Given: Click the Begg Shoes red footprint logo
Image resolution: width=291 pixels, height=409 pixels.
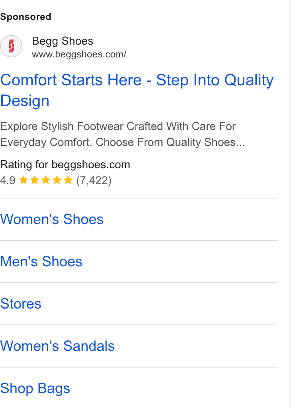Looking at the screenshot, I should point(11,46).
